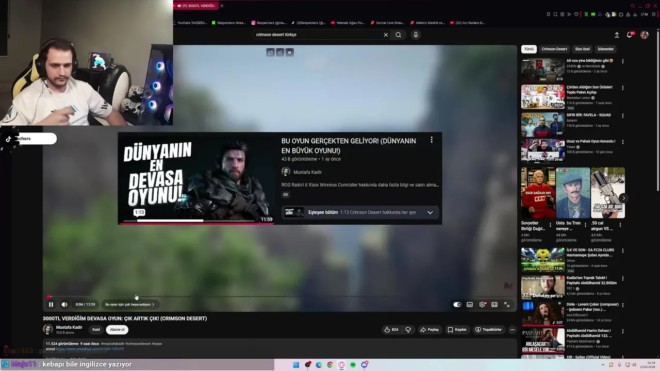The image size is (660, 371).
Task: Select the Crimson Desert filter chip
Action: point(554,49)
